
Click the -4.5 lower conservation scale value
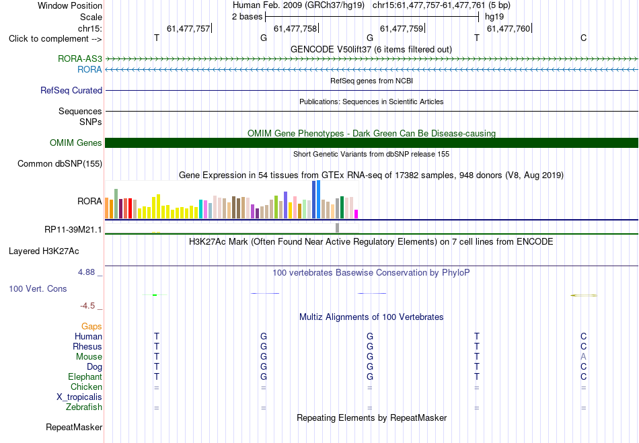pos(87,306)
